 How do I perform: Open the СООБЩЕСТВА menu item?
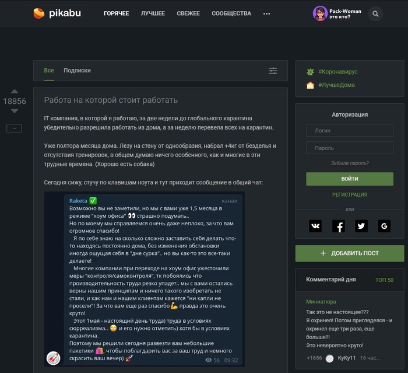(x=231, y=13)
